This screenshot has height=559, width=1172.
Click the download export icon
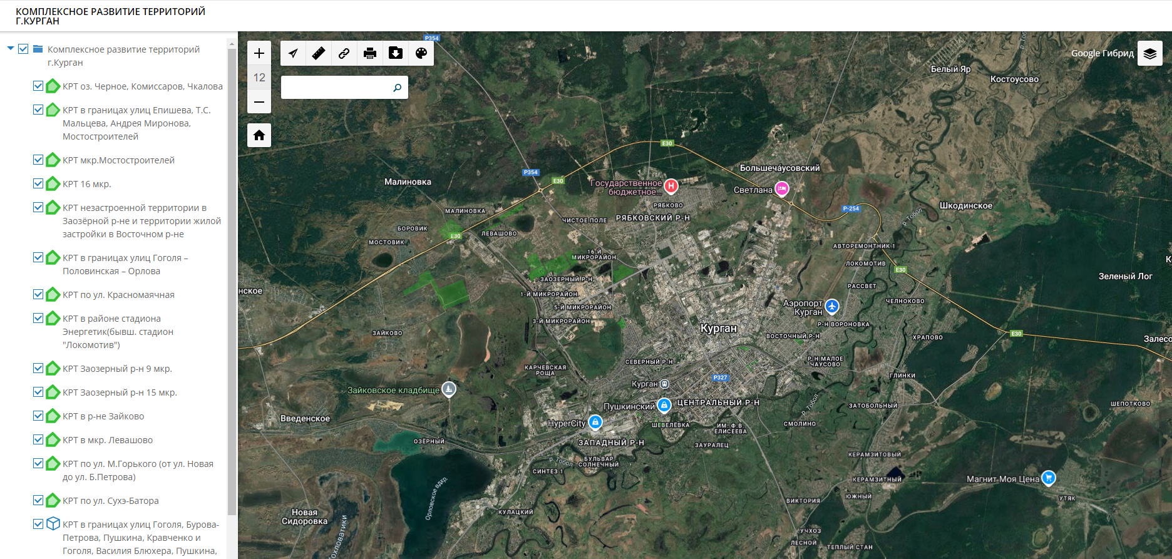click(x=396, y=53)
